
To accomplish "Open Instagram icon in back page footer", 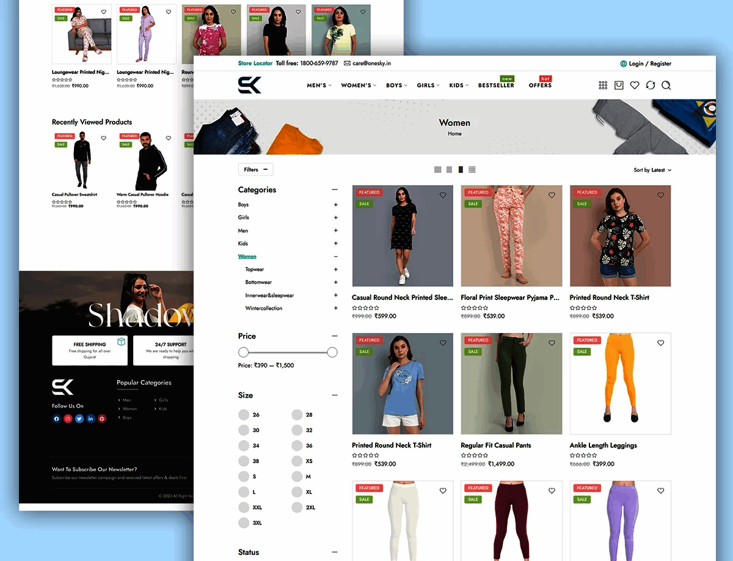I will 68,419.
